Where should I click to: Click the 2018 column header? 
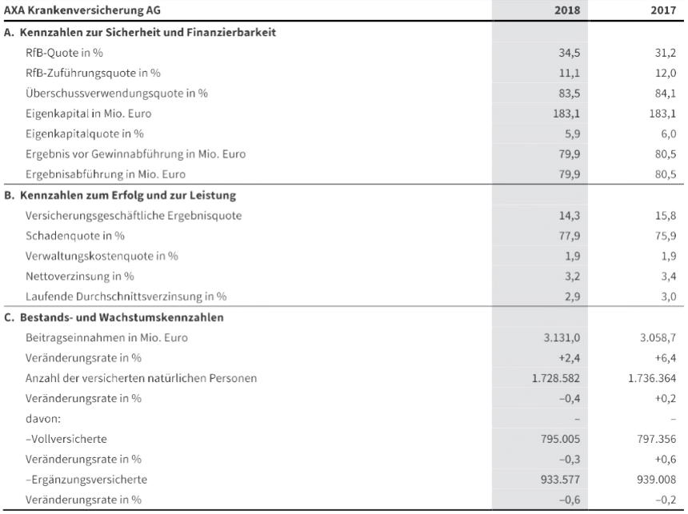point(567,12)
